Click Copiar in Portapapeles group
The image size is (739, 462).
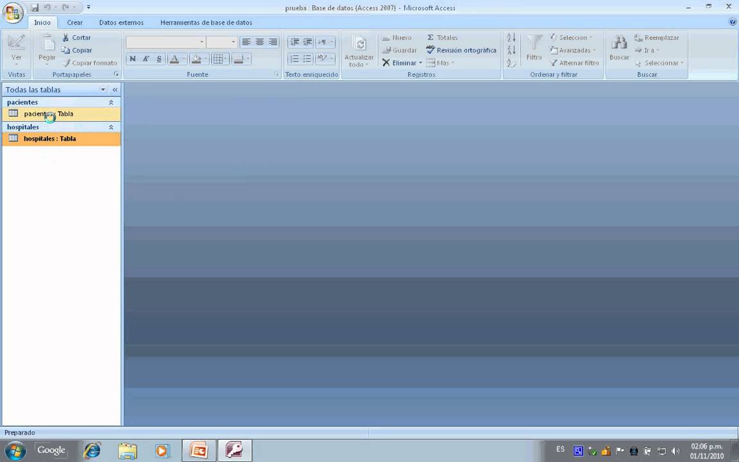point(77,50)
